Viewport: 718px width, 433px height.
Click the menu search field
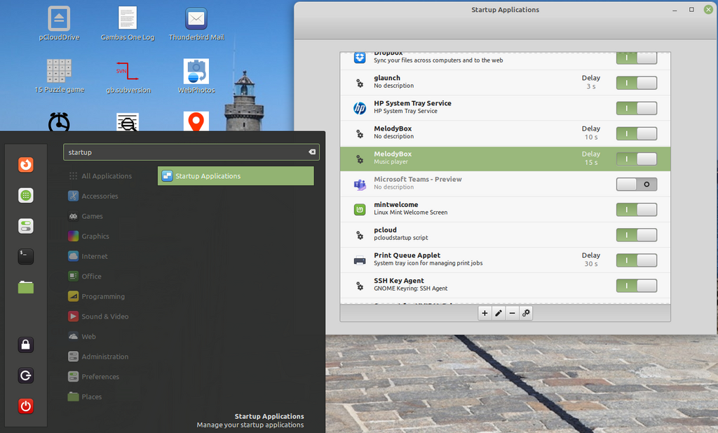tap(191, 152)
